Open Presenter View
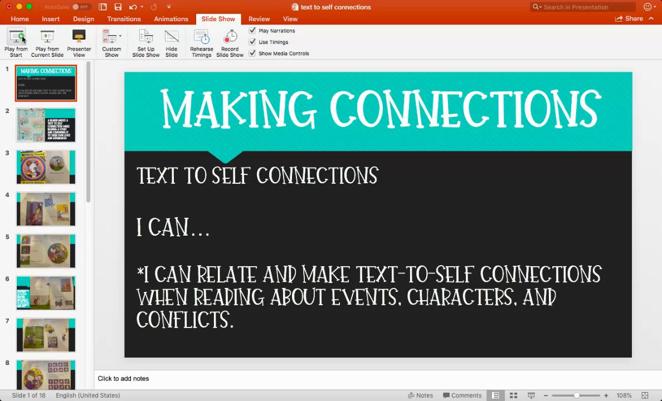Image resolution: width=662 pixels, height=401 pixels. [79, 43]
